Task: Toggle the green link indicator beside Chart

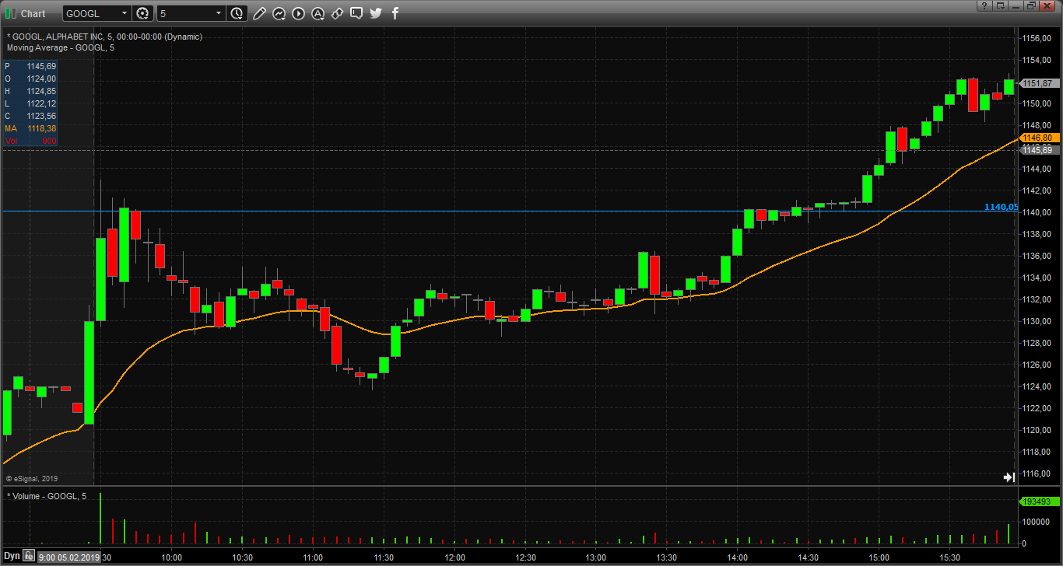Action: 9,13
